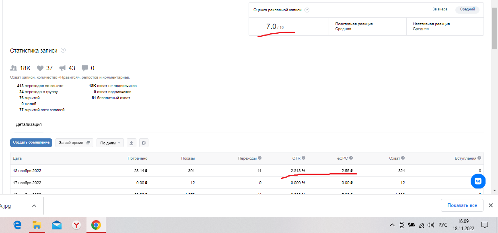This screenshot has height=233, width=498.
Task: Open Yandex Browser from the taskbar
Action: [76, 225]
